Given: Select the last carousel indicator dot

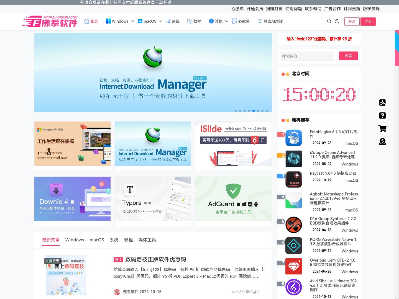Looking at the screenshot, I should pyautogui.click(x=267, y=111).
